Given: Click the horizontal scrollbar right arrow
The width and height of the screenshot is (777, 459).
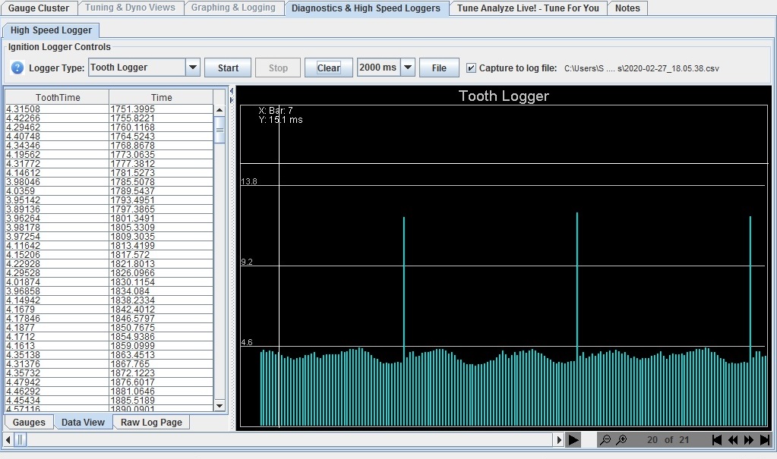Looking at the screenshot, I should 560,440.
